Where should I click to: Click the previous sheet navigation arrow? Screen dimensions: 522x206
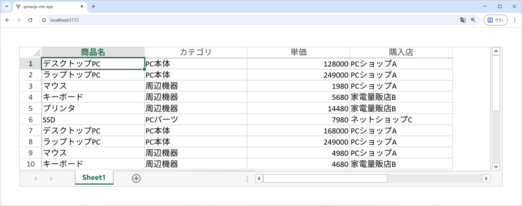tap(35, 179)
